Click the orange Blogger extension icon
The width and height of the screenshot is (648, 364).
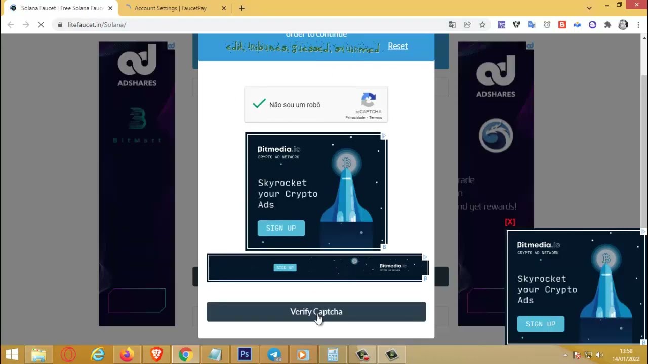(x=562, y=24)
